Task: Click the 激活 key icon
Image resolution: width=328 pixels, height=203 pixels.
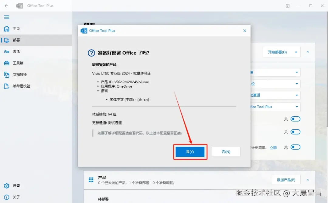Action: pyautogui.click(x=7, y=52)
